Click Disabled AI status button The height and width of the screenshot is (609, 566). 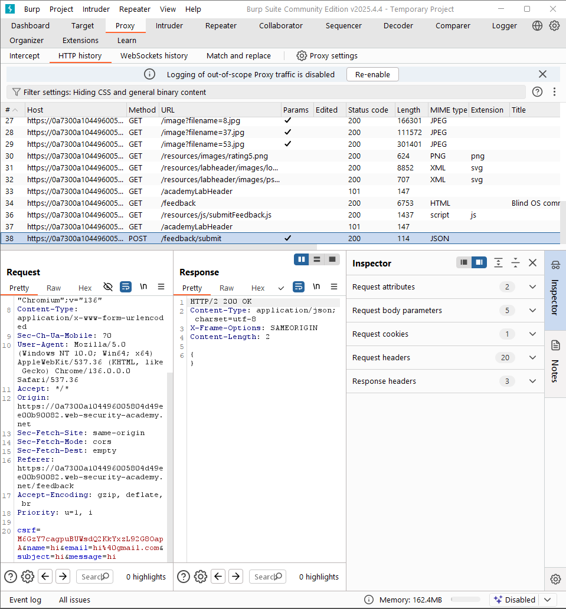(515, 600)
